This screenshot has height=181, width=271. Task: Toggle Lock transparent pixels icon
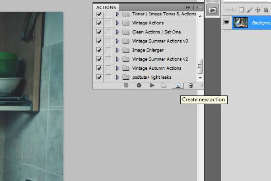(242, 10)
